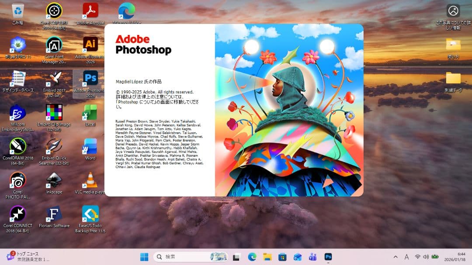Expand the hidden system tray icons chevron
The width and height of the screenshot is (472, 265).
tap(396, 257)
